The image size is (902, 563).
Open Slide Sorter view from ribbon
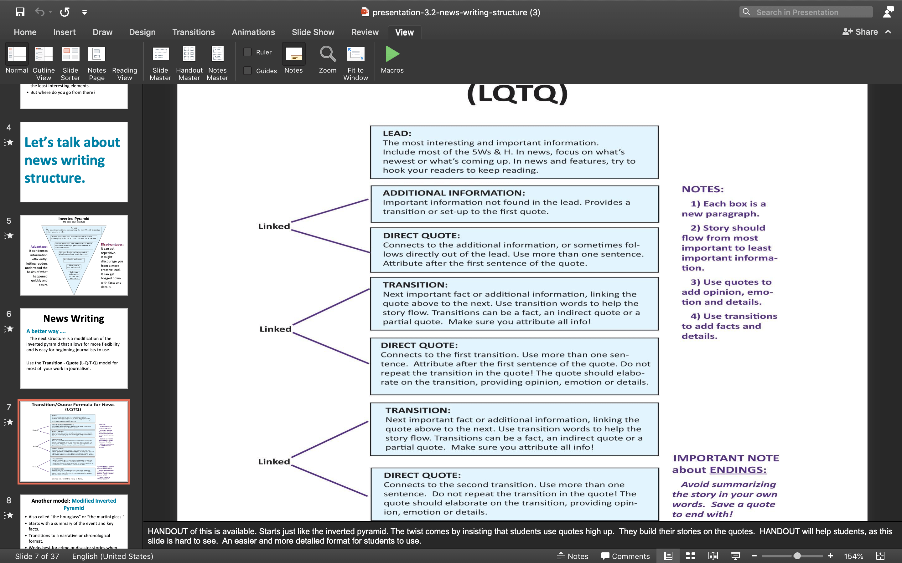pos(70,63)
